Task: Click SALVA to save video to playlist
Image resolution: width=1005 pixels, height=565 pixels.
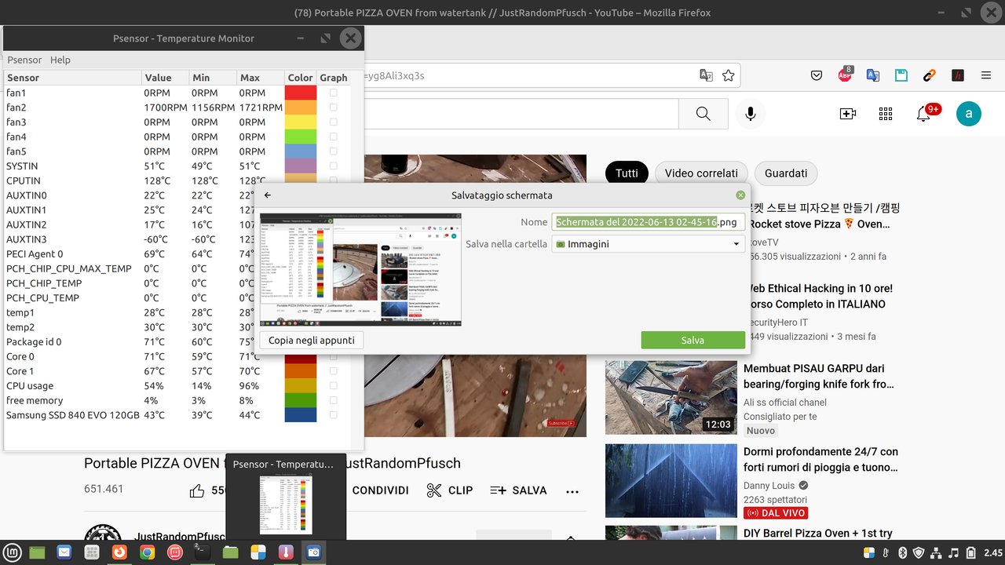Action: (518, 490)
